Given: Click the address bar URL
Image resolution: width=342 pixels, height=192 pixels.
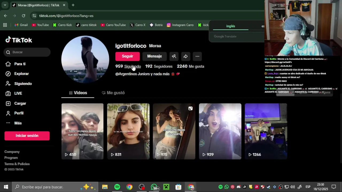Looking at the screenshot, I should click(x=66, y=16).
